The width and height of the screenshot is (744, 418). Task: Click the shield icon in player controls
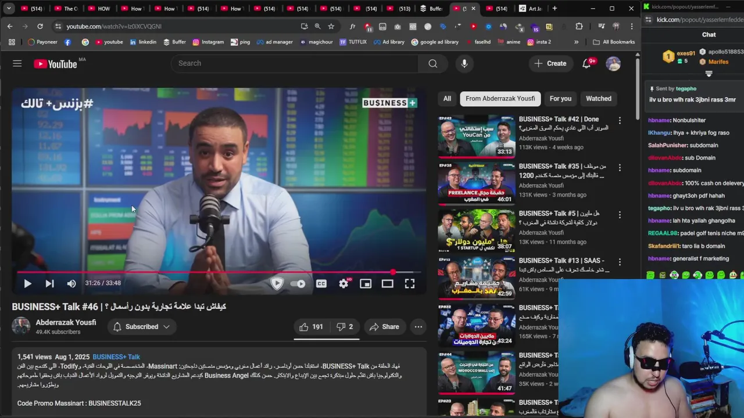coord(277,283)
